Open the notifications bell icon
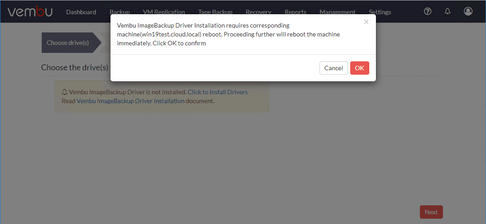This screenshot has height=224, width=486. tap(447, 12)
